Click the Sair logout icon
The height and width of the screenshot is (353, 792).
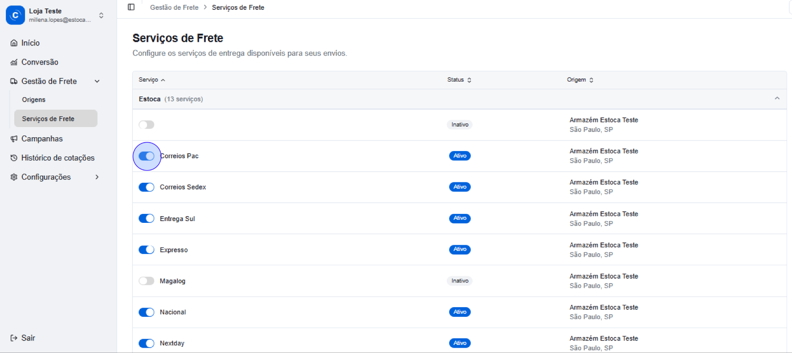click(14, 338)
